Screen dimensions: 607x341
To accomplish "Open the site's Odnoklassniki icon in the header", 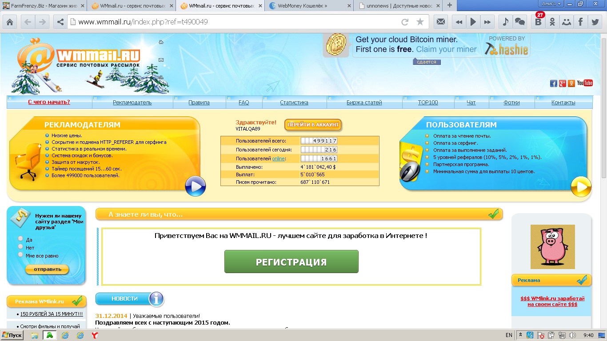I will point(571,83).
